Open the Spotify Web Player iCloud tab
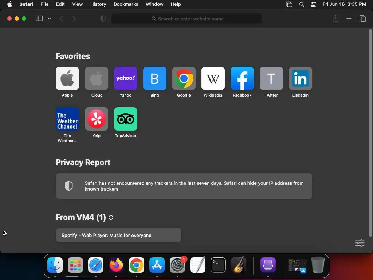Image resolution: width=373 pixels, height=280 pixels. pyautogui.click(x=118, y=235)
